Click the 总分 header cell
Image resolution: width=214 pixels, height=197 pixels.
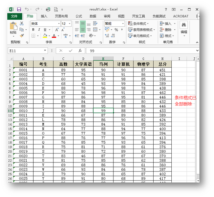click(x=162, y=64)
